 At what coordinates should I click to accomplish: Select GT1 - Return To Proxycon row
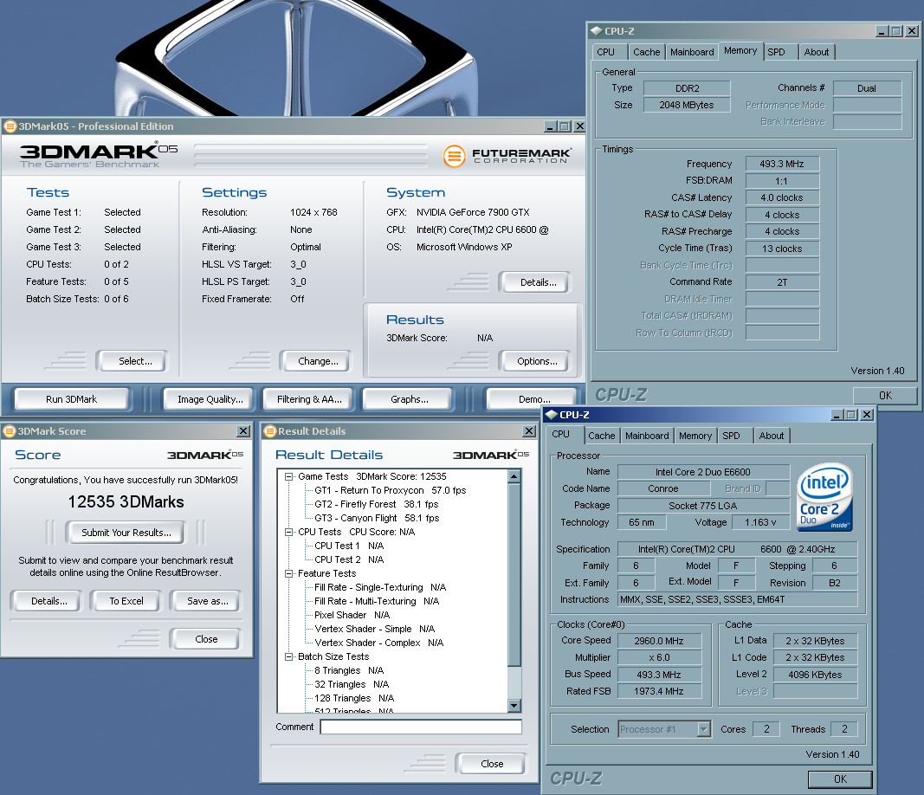click(x=390, y=490)
